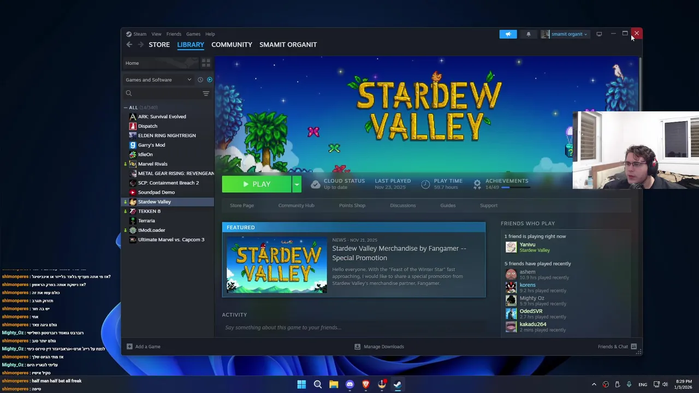The image size is (699, 393).
Task: Go back with the left arrow
Action: pyautogui.click(x=129, y=45)
